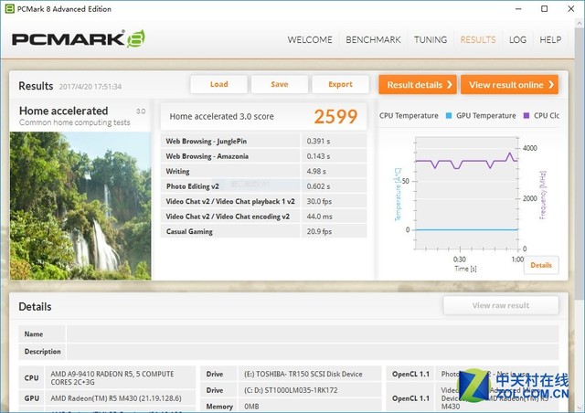Open the HELP tab
This screenshot has height=413, width=585.
pyautogui.click(x=550, y=39)
